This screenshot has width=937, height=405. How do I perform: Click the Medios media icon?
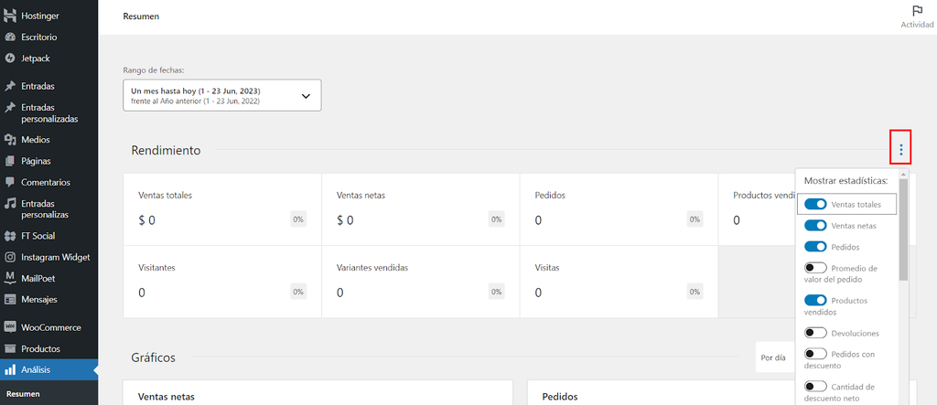coord(10,140)
